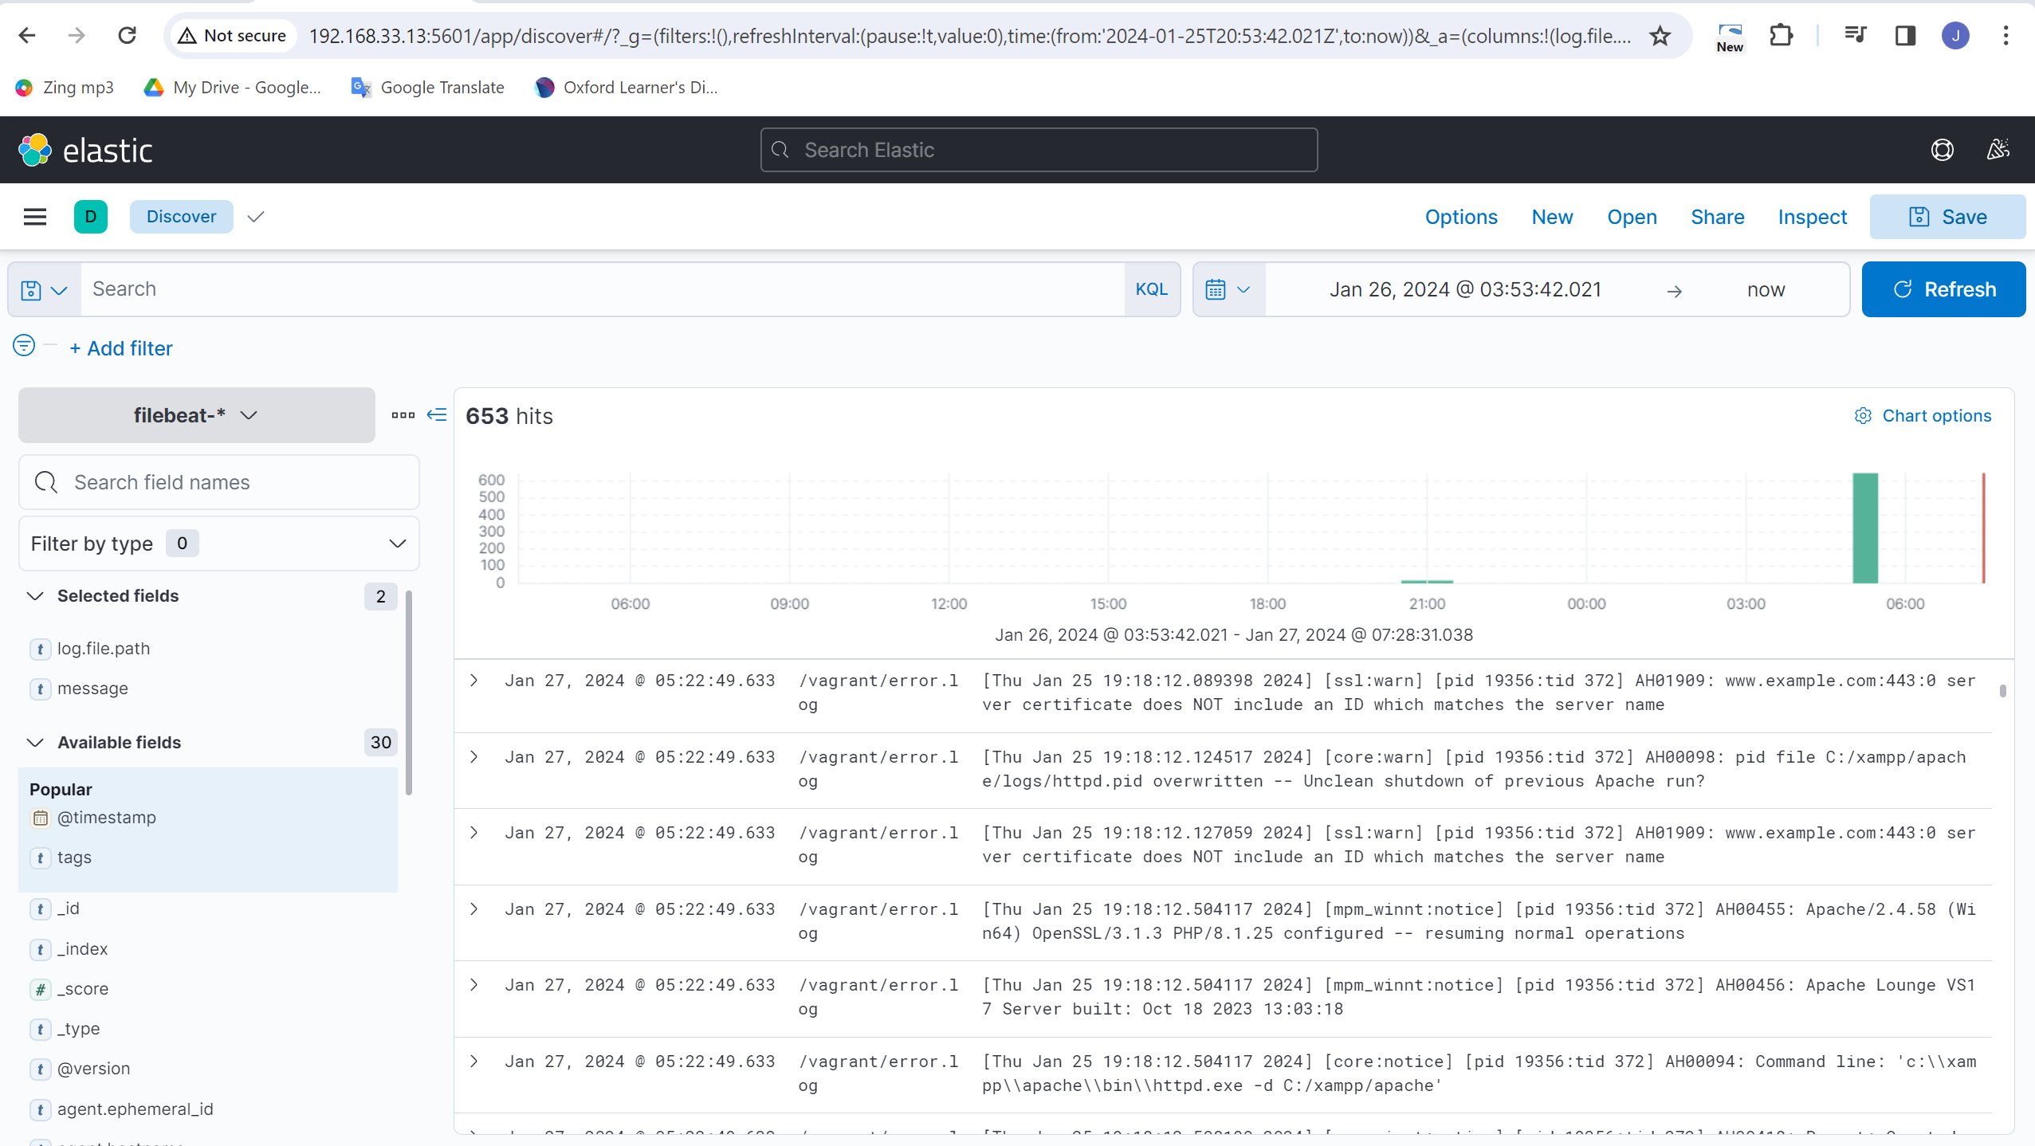Open the newsfeed celebration icon
The height and width of the screenshot is (1146, 2035).
[1998, 150]
